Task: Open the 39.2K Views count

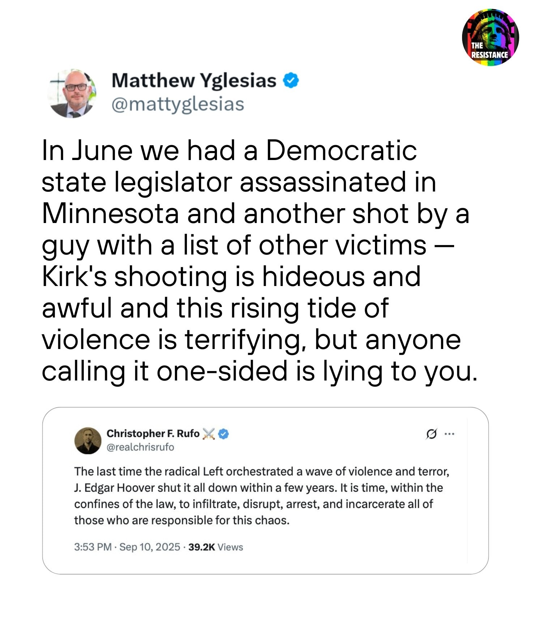Action: [x=215, y=547]
